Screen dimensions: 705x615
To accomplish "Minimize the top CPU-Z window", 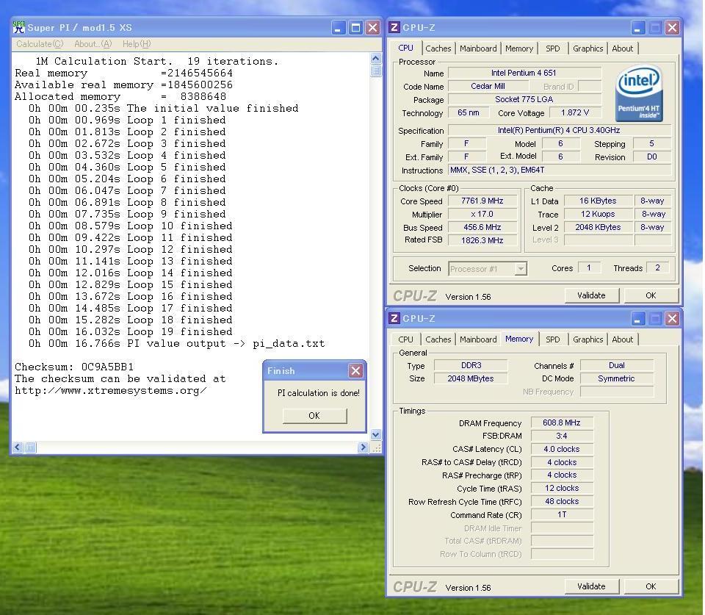I will tap(637, 28).
